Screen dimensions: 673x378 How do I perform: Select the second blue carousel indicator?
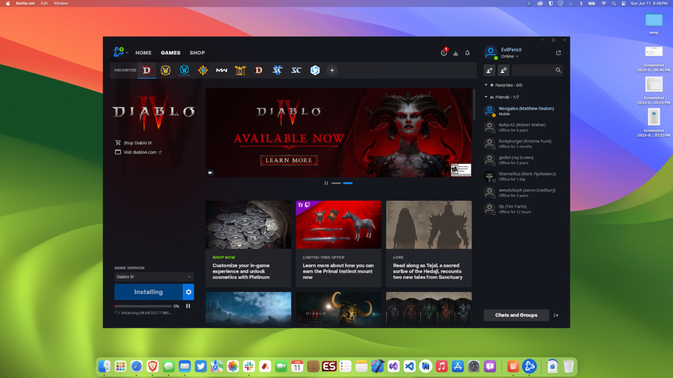coord(347,183)
